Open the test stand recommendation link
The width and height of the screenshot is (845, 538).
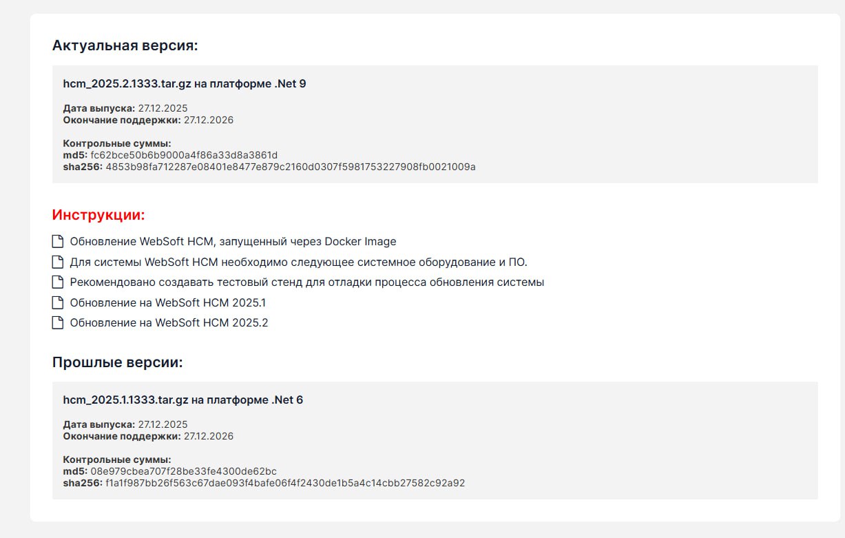pos(306,282)
